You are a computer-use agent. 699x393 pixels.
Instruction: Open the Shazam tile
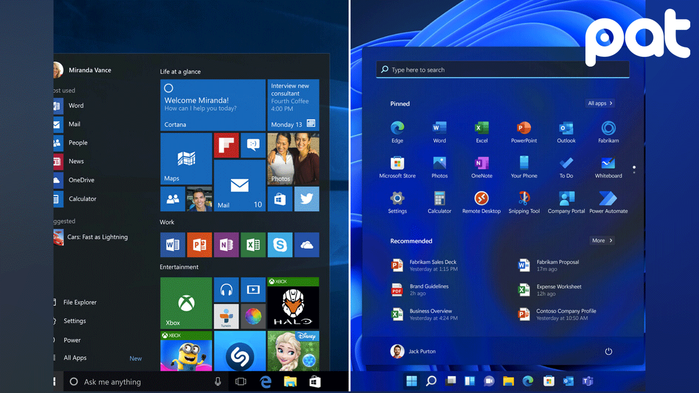[239, 351]
